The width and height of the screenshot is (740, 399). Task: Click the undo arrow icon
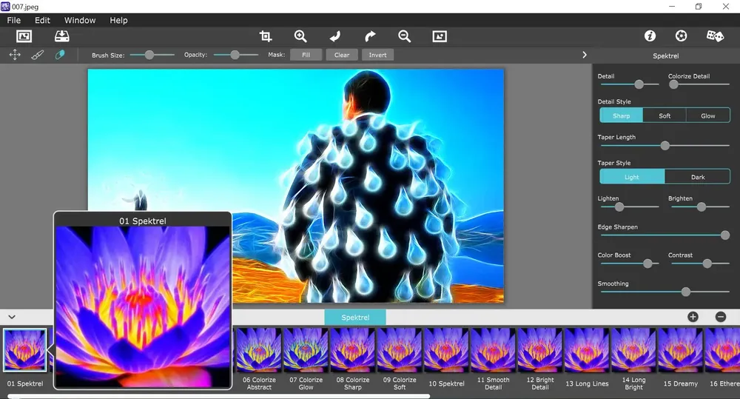pyautogui.click(x=335, y=36)
